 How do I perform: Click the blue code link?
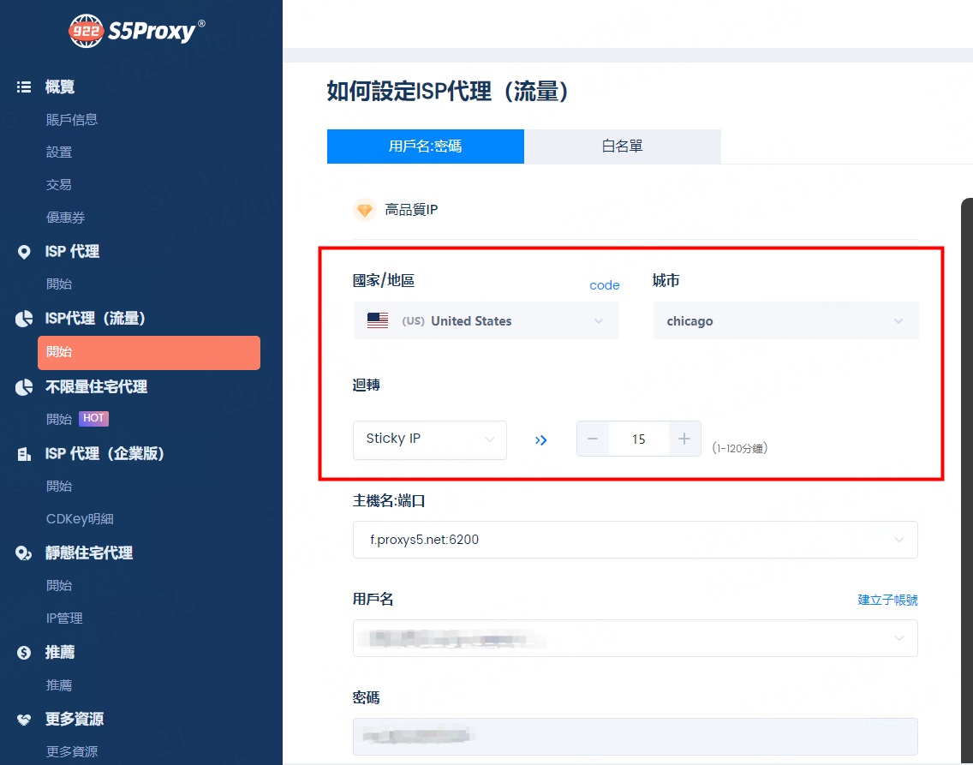(605, 285)
